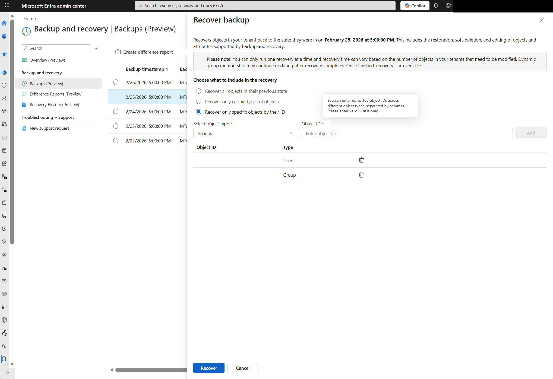Image resolution: width=553 pixels, height=379 pixels.
Task: Click the Recover button
Action: click(x=208, y=368)
